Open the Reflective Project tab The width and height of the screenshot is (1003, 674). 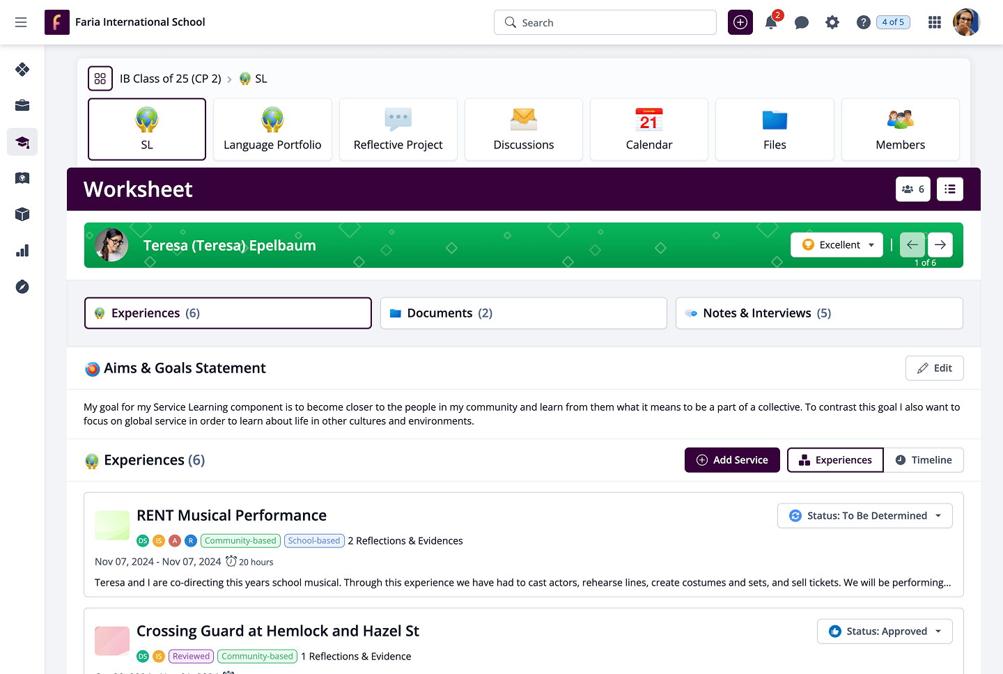pos(398,130)
